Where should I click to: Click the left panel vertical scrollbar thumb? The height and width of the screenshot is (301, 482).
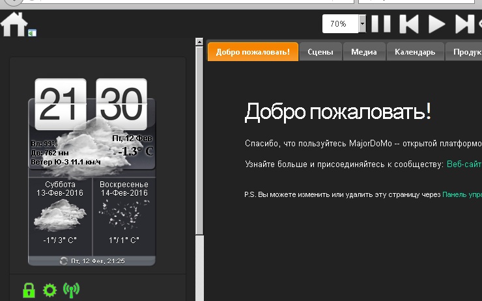click(x=199, y=141)
